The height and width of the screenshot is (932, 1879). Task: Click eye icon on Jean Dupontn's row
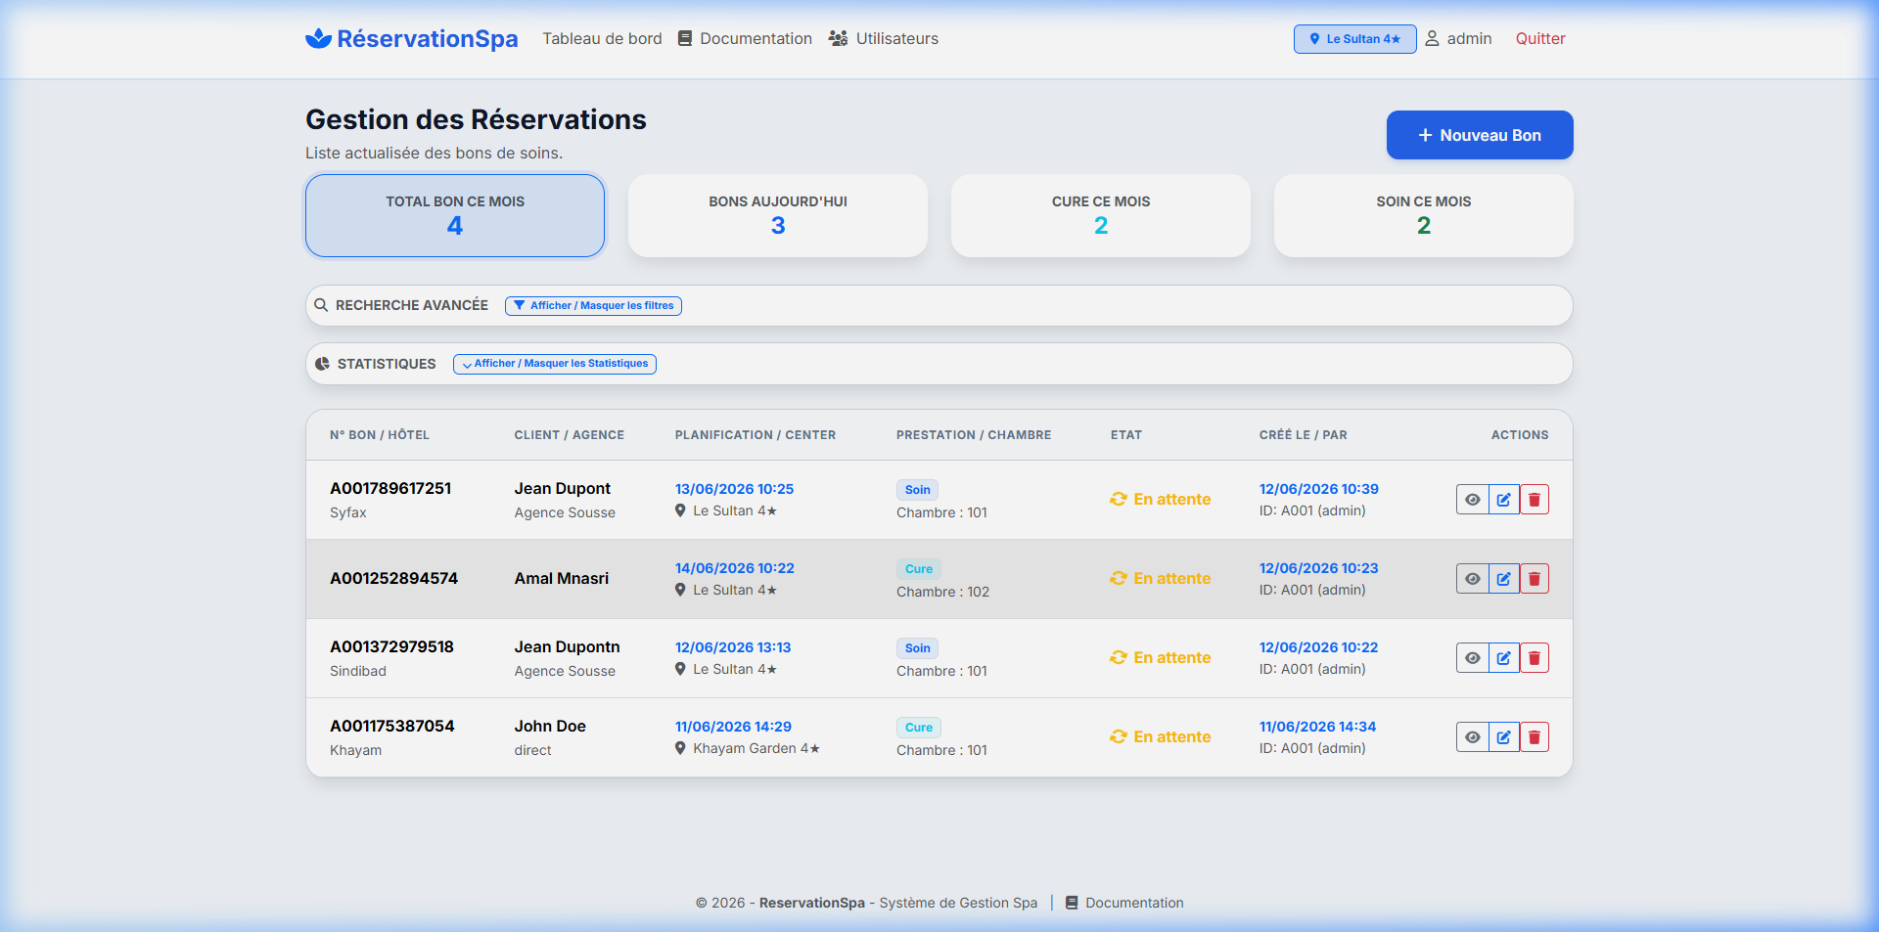pos(1472,658)
